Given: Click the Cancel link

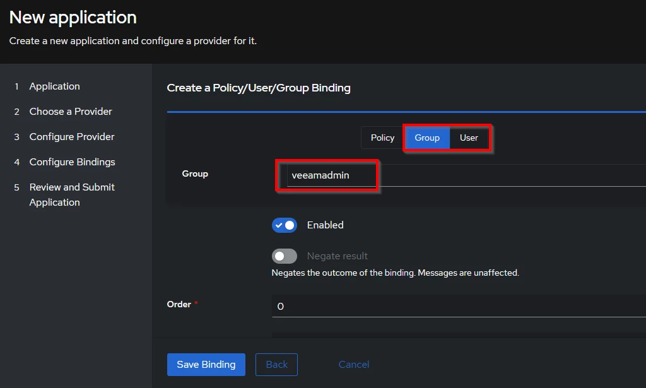Looking at the screenshot, I should click(x=354, y=364).
